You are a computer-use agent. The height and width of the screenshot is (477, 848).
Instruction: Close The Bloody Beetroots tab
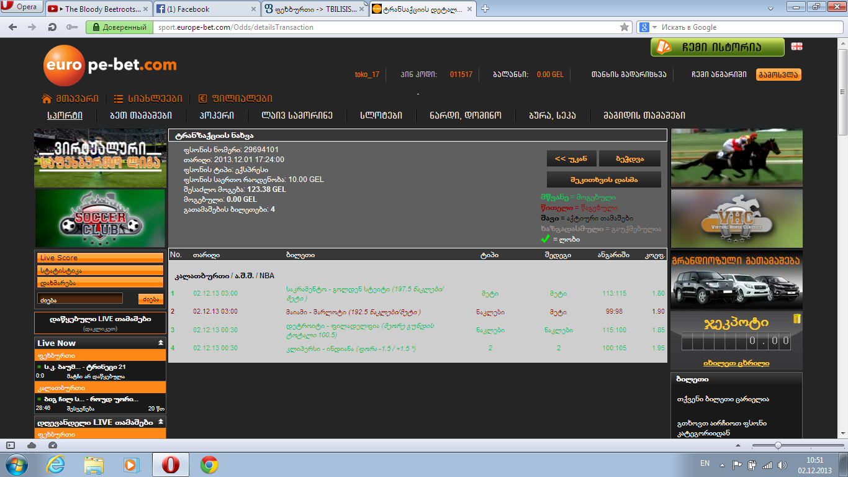coord(145,9)
